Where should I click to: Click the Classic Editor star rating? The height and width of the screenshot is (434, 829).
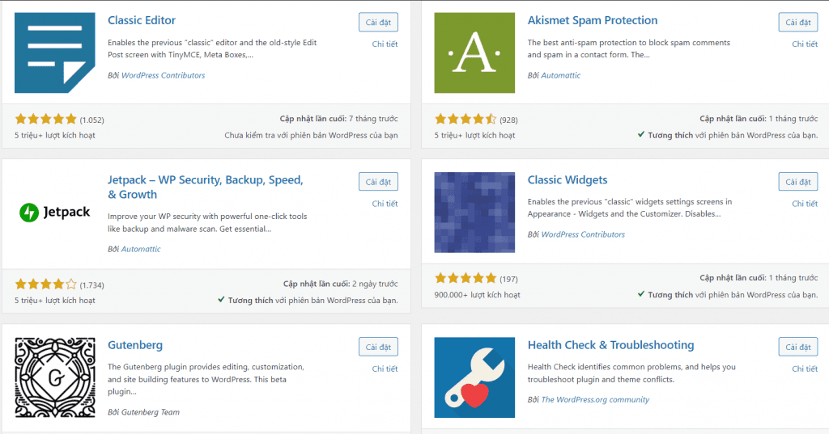tap(45, 120)
